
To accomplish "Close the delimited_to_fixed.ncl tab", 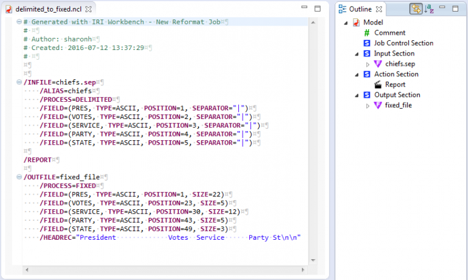I will click(x=89, y=9).
